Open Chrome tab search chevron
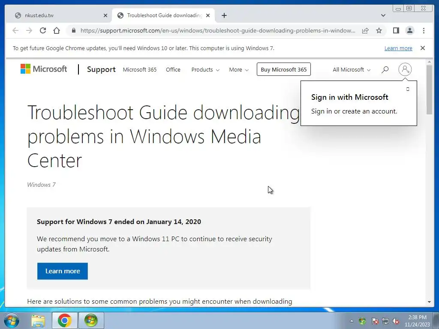Image resolution: width=439 pixels, height=329 pixels. [x=383, y=15]
